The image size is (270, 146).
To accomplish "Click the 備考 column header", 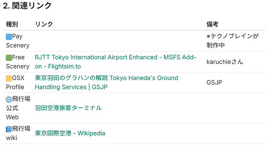I will (x=212, y=24).
